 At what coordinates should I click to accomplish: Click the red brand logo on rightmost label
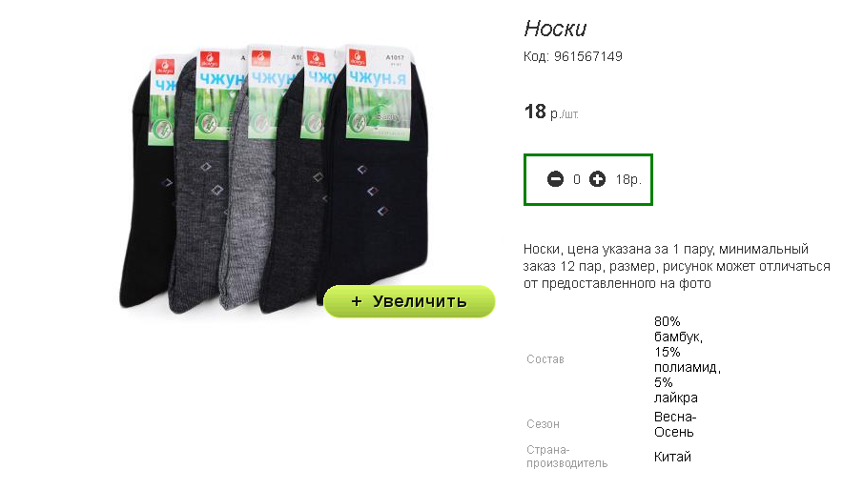tap(357, 57)
